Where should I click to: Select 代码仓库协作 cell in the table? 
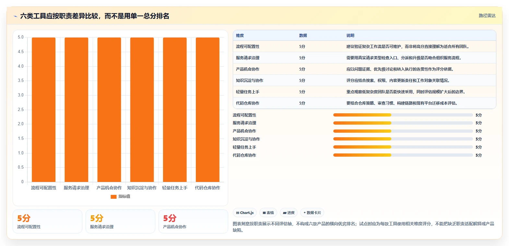click(x=248, y=103)
